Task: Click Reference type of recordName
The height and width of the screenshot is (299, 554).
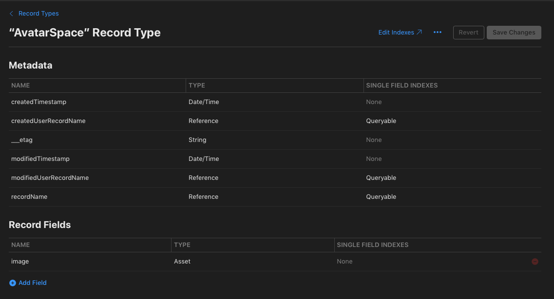Action: pyautogui.click(x=204, y=197)
